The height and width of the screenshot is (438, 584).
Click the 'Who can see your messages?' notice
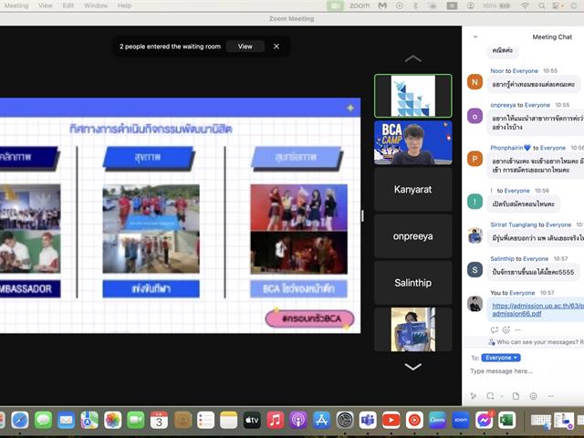[536, 342]
